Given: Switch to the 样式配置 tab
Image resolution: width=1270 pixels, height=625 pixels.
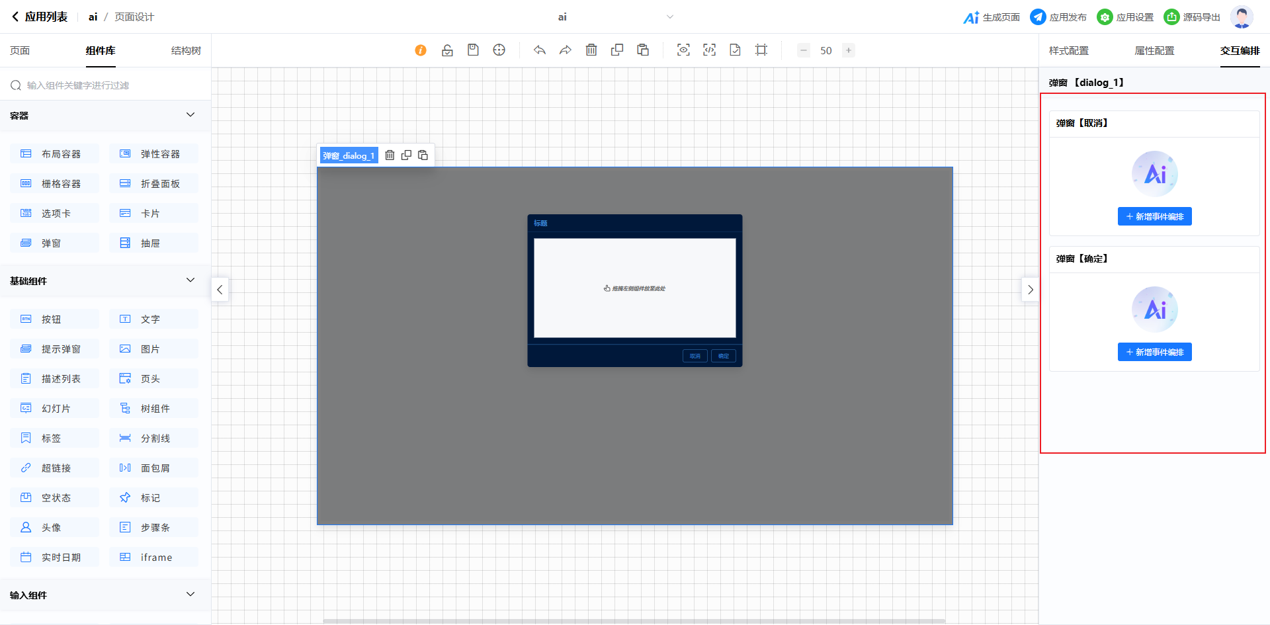Looking at the screenshot, I should [1068, 51].
